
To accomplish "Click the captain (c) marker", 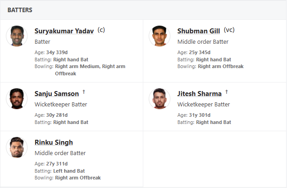I will 101,30.
